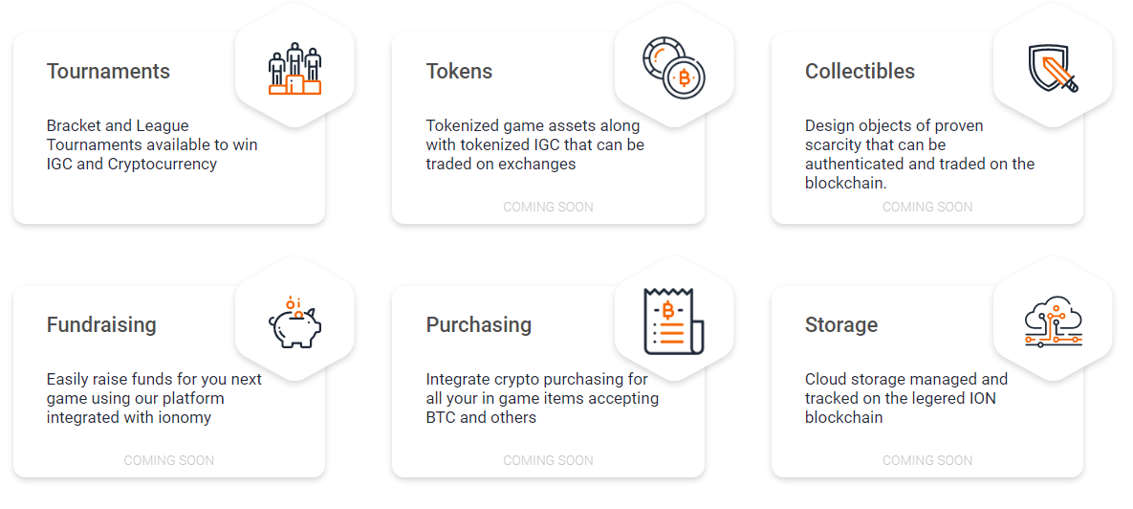Click the Tokenized game assets description text

coord(535,144)
